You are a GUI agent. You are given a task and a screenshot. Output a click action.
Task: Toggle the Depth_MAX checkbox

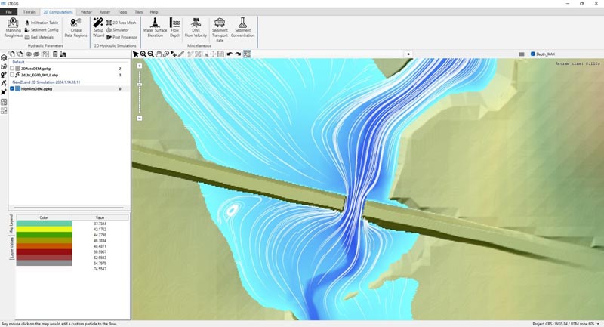click(x=533, y=54)
